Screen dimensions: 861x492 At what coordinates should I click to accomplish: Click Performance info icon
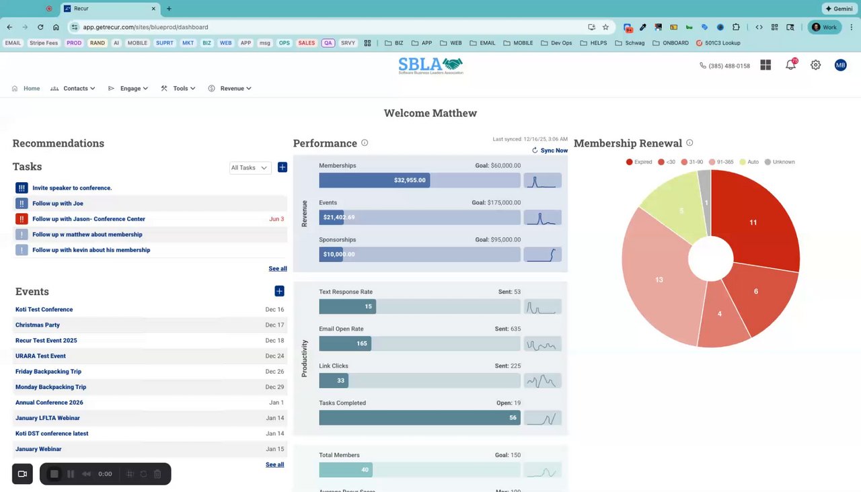coord(365,143)
